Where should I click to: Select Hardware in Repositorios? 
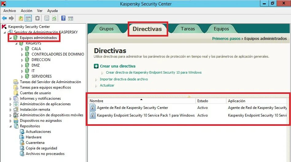click(x=33, y=137)
